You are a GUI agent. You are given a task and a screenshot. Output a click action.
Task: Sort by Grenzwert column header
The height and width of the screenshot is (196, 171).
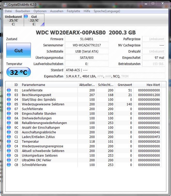(x=124, y=85)
